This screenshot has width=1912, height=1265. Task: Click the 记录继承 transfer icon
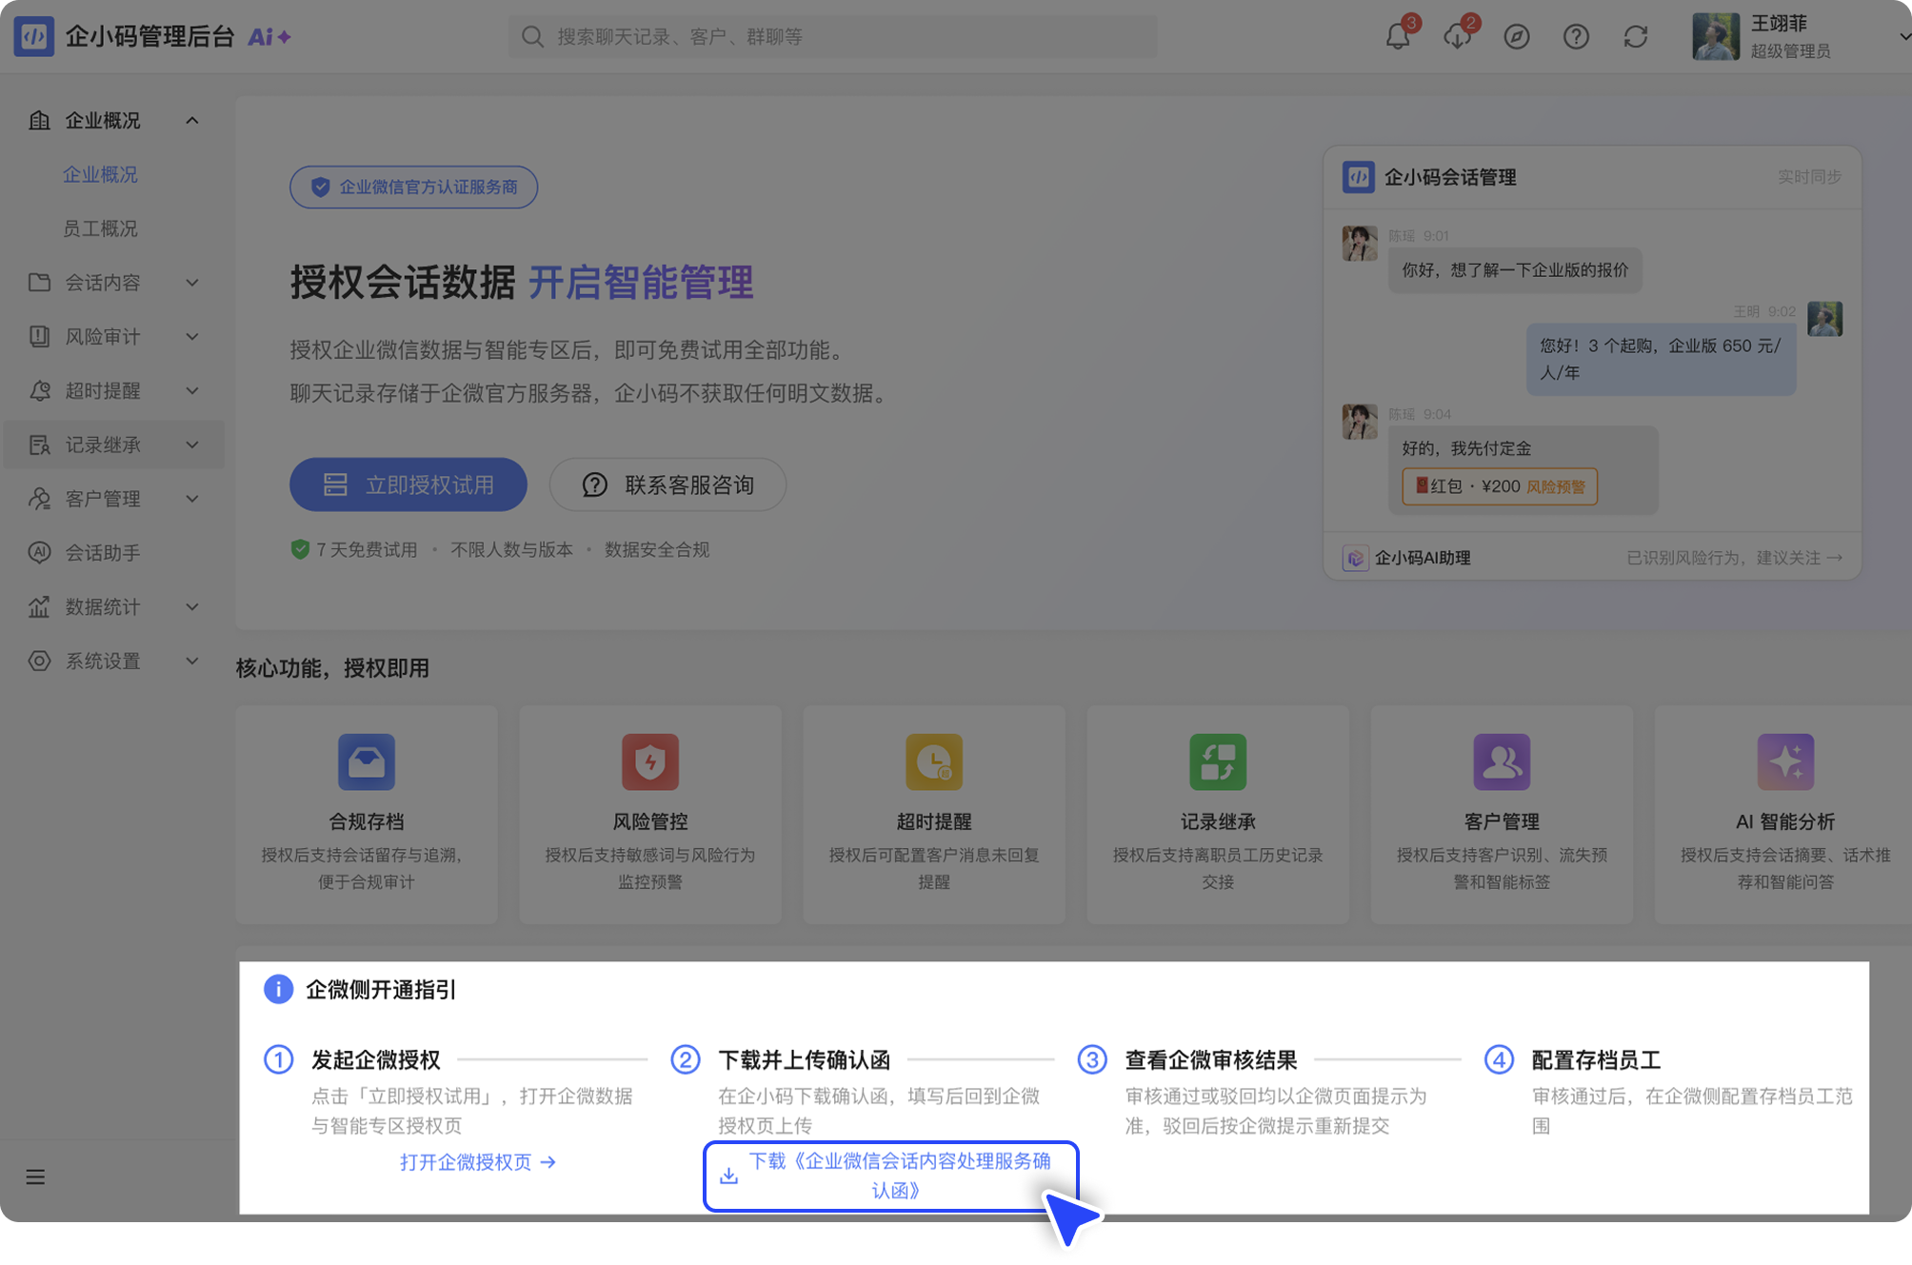coord(1217,761)
